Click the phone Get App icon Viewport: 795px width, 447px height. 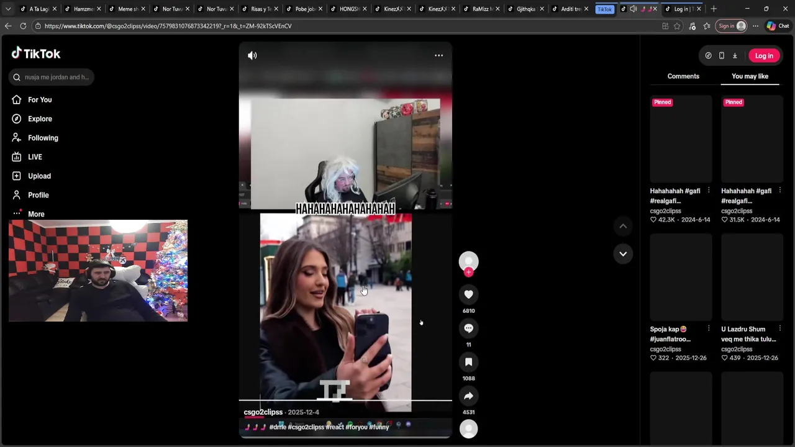pos(721,56)
